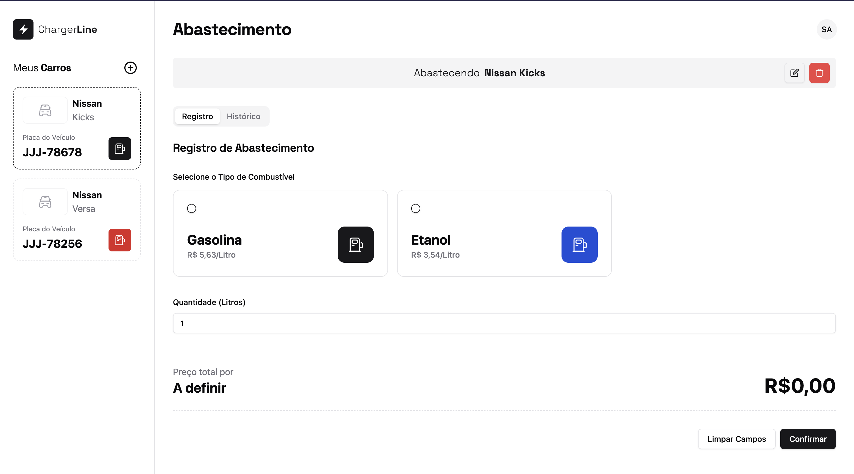Click the black fuel pump on Kicks card
Image resolution: width=854 pixels, height=474 pixels.
point(120,149)
